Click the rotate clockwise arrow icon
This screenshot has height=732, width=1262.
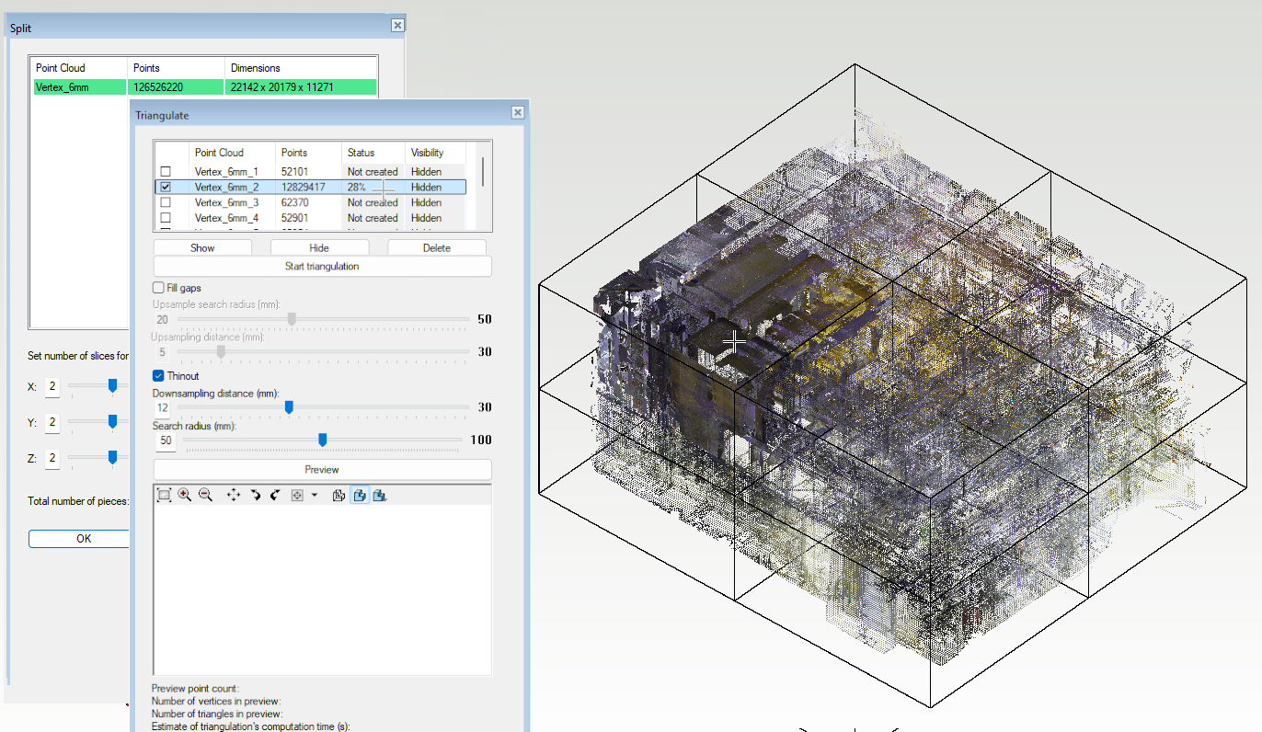pyautogui.click(x=256, y=495)
